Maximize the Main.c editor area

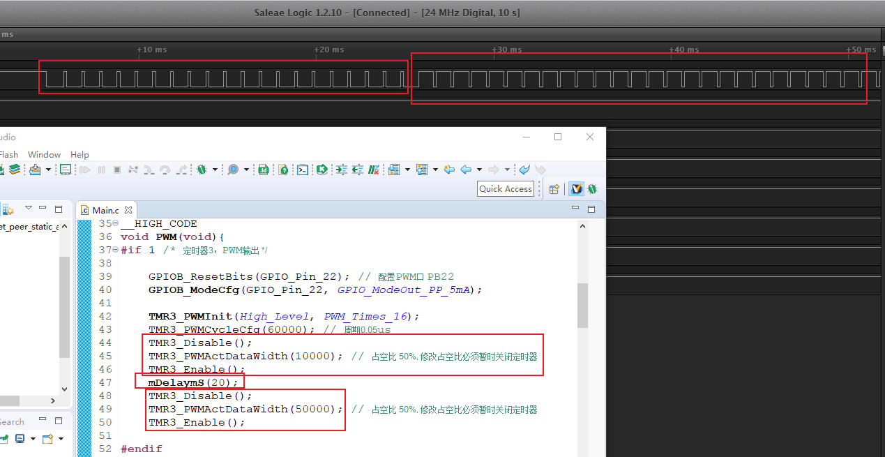(x=591, y=209)
